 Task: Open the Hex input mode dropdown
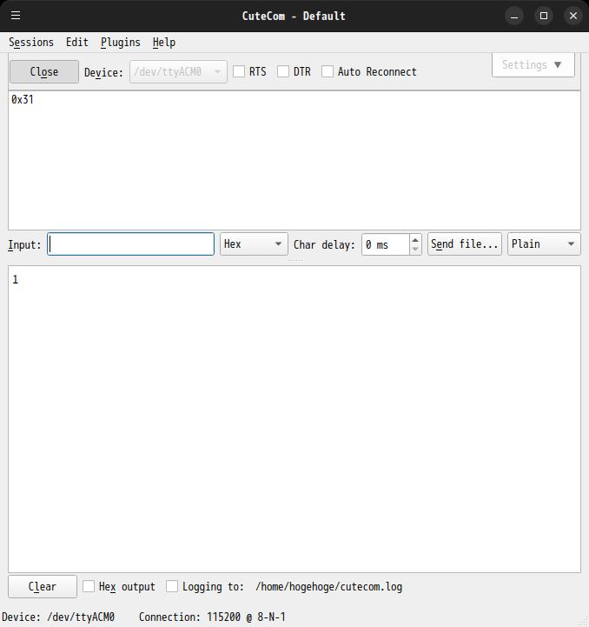pyautogui.click(x=254, y=244)
